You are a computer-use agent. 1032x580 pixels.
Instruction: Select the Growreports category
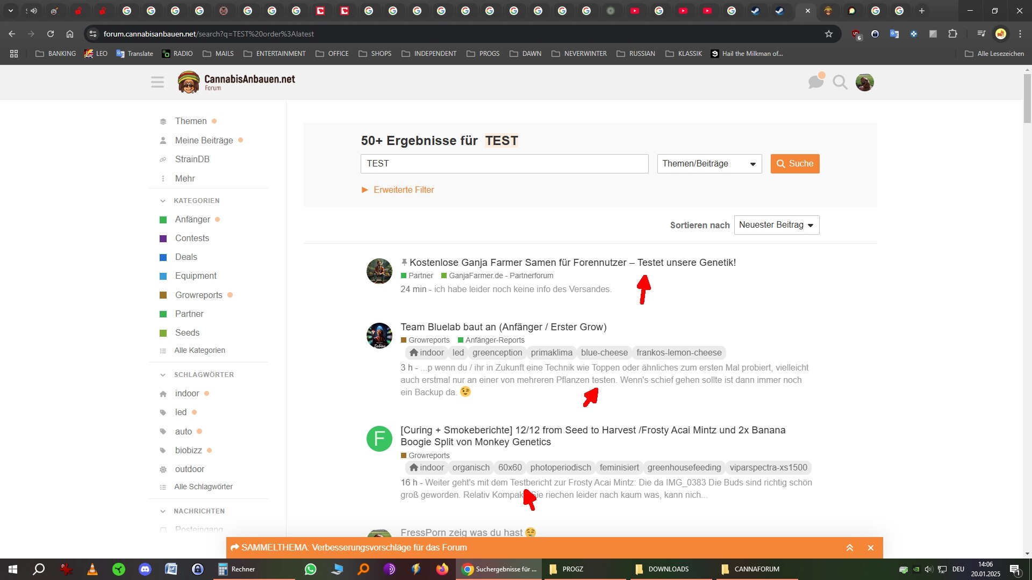pyautogui.click(x=198, y=295)
